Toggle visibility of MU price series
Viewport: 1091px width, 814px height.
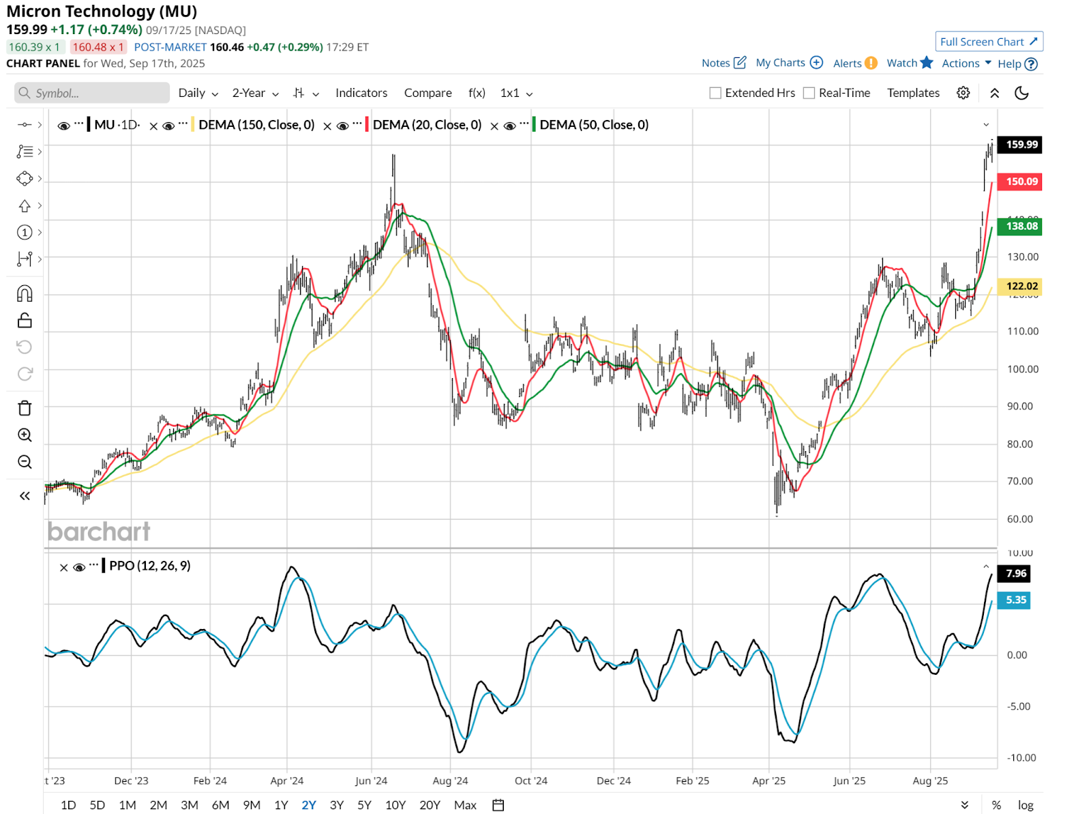pos(63,126)
